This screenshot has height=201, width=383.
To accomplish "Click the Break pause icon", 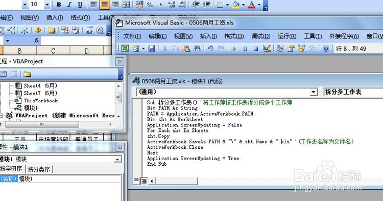I will 245,49.
